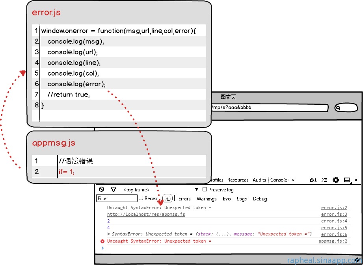363x265 pixels.
Task: Switch to the Resources tab
Action: click(x=238, y=180)
